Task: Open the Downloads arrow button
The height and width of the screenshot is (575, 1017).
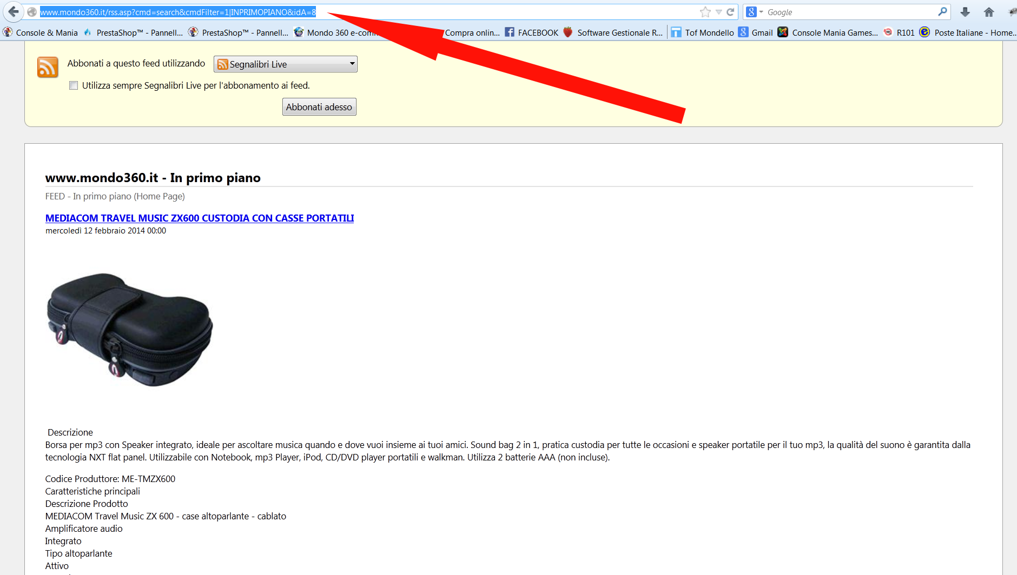Action: (x=965, y=12)
